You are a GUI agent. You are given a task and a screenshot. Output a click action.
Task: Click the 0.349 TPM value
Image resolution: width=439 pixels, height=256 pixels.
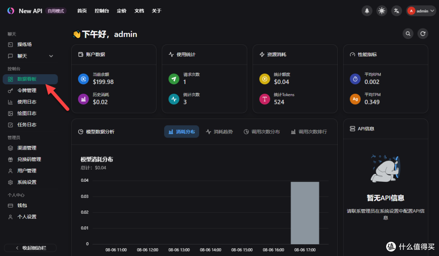[372, 102]
